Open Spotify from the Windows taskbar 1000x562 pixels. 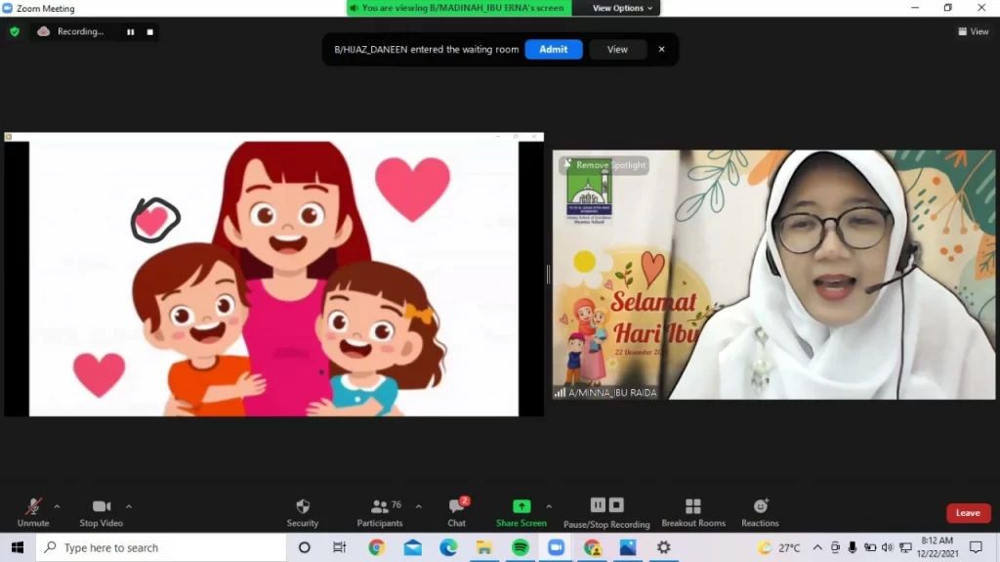pos(521,547)
